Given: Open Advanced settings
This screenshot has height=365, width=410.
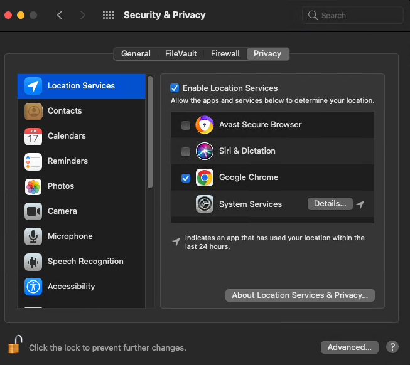Looking at the screenshot, I should 349,347.
